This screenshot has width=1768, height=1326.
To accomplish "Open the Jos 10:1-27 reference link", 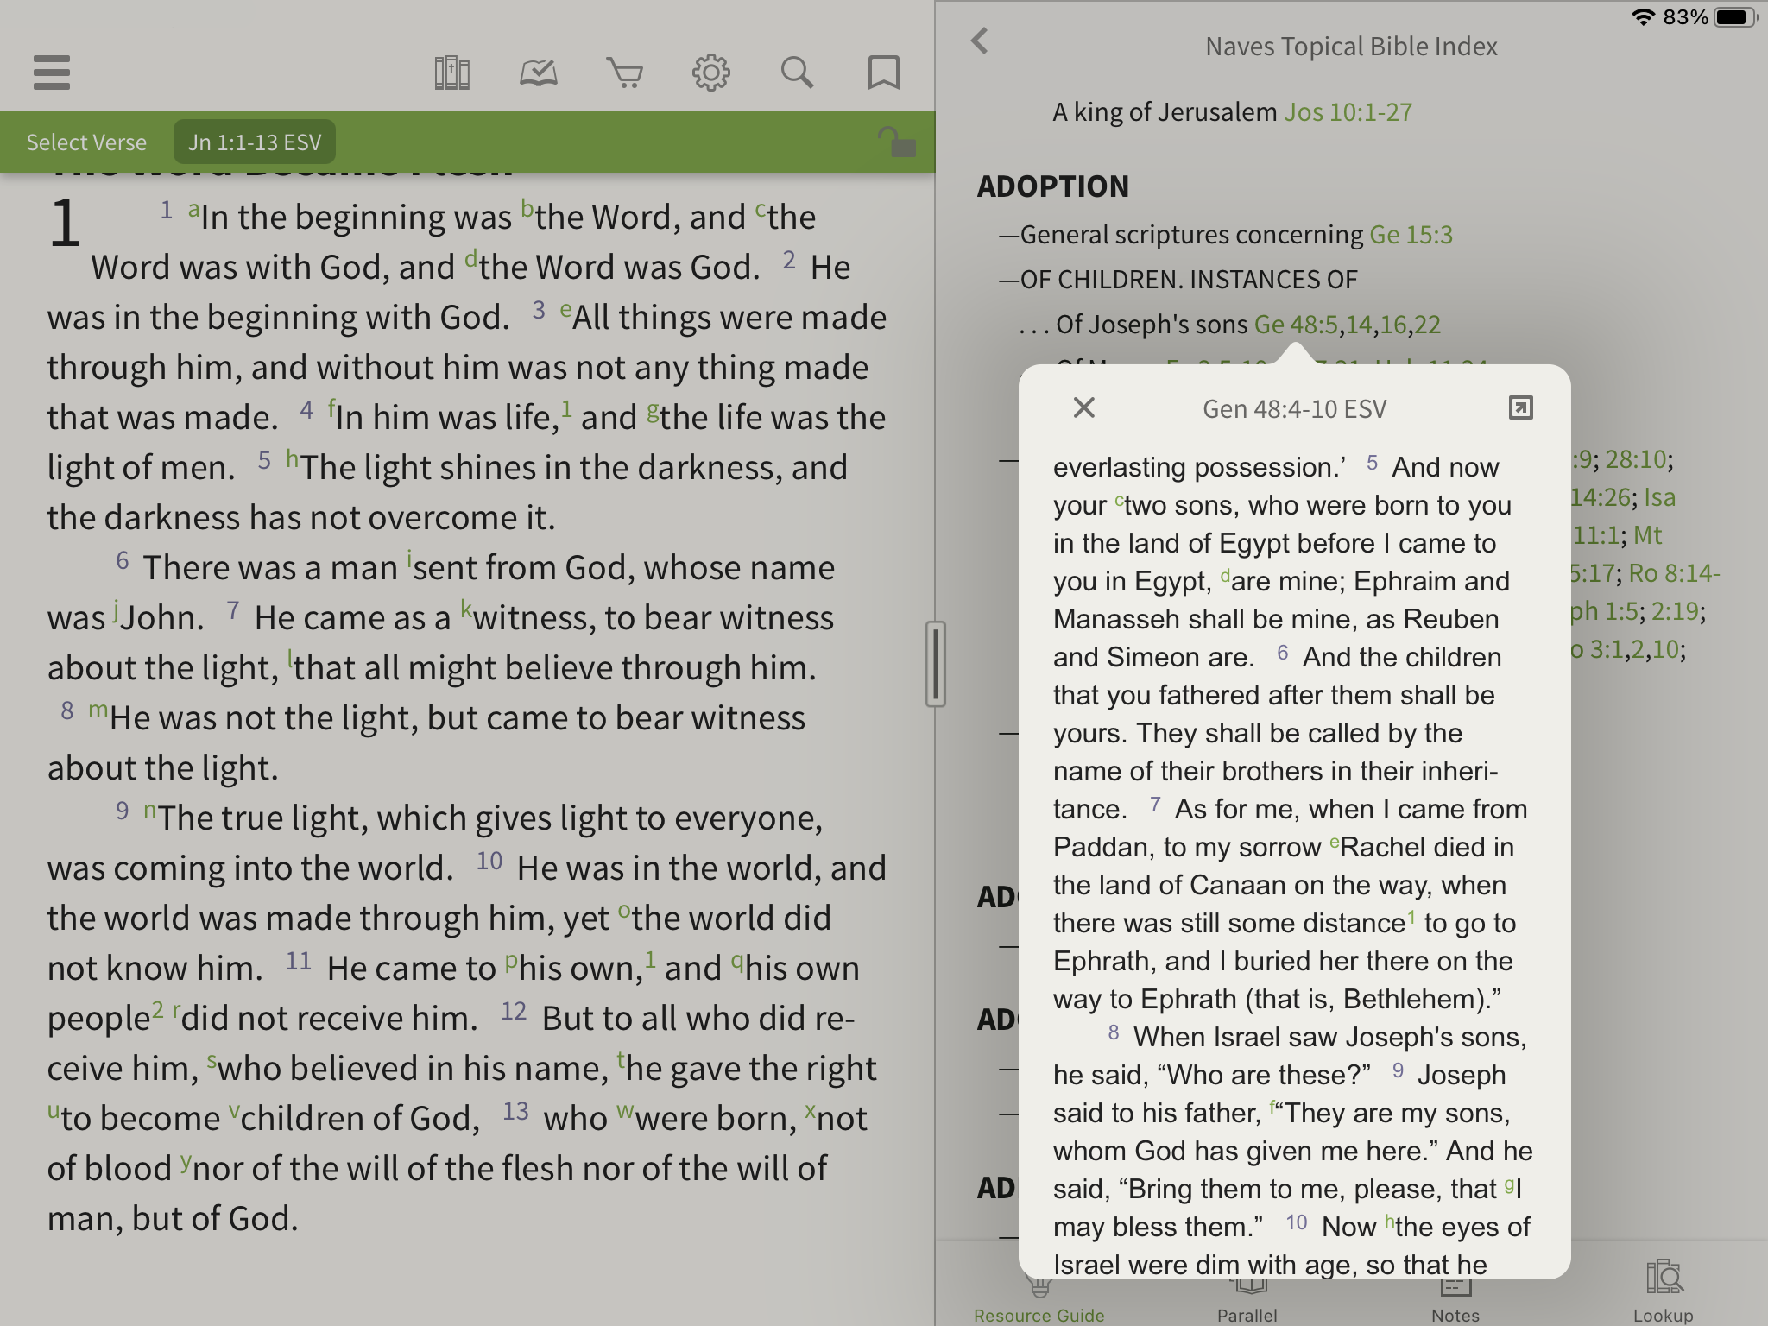I will pos(1348,112).
